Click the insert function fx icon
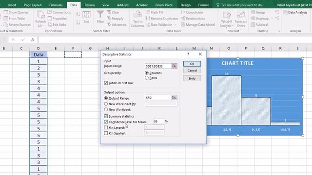This screenshot has width=312, height=175. pyautogui.click(x=33, y=40)
